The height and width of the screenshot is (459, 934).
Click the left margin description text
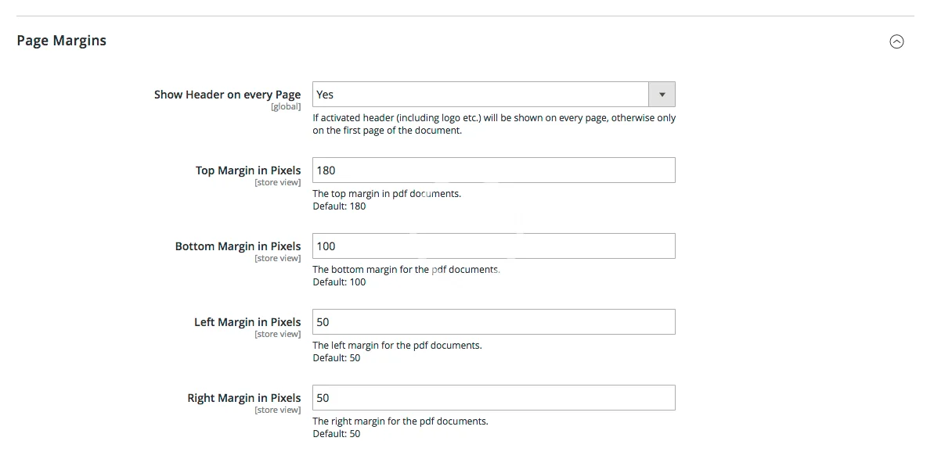397,345
